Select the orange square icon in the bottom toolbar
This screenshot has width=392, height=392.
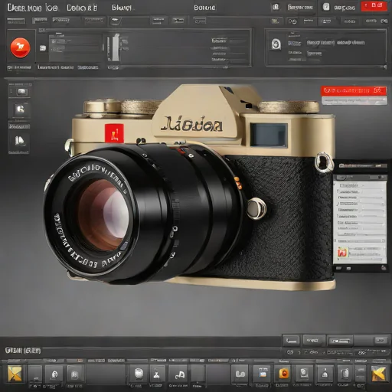[x=283, y=374]
